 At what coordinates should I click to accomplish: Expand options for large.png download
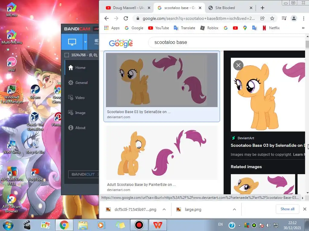pyautogui.click(x=234, y=209)
